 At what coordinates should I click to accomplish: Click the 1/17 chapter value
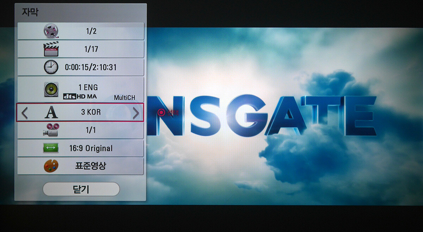[91, 49]
